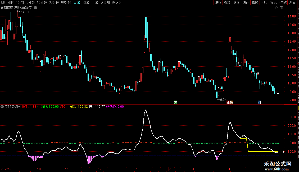Open the 股朋指标网 indicator dropdown

coord(2,107)
